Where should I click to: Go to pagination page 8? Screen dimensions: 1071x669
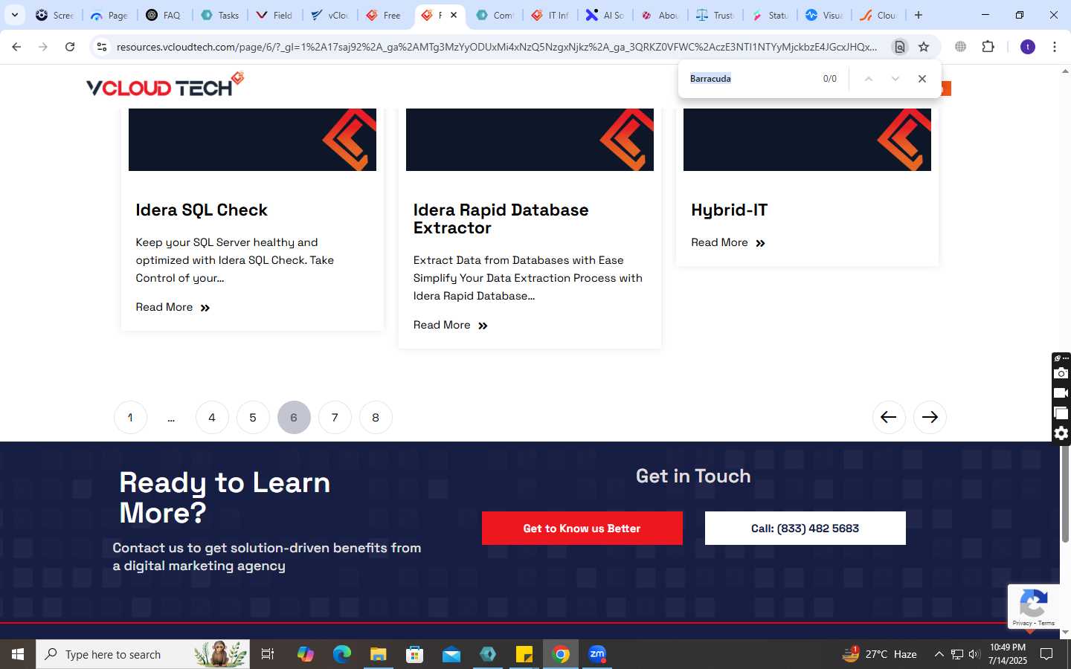pos(376,417)
